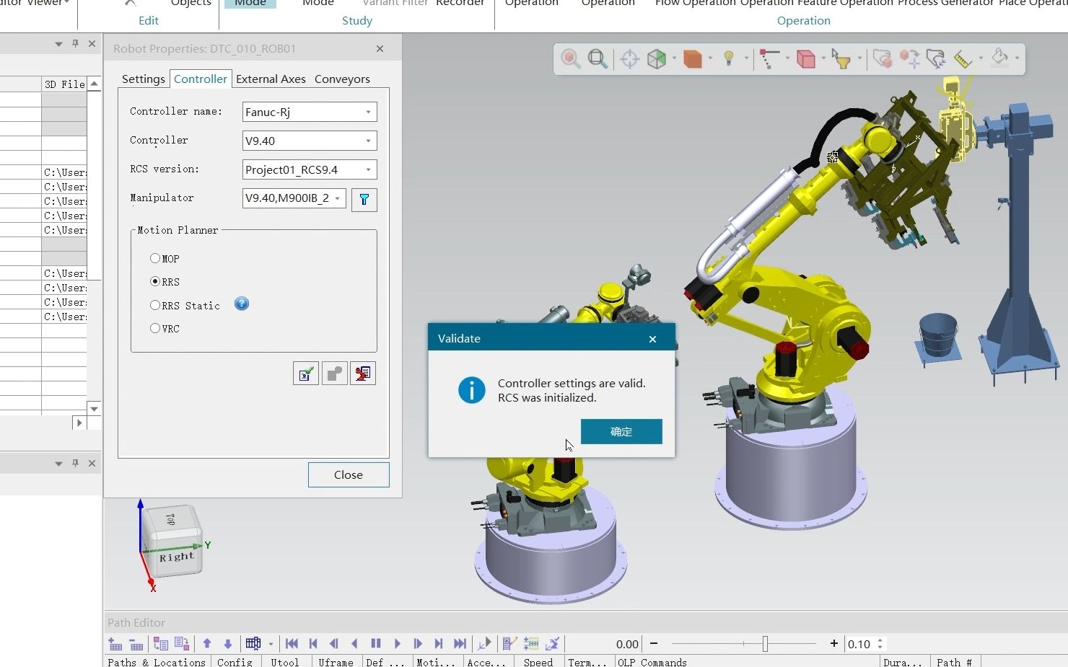Click the simulation speed slider handle
Image resolution: width=1068 pixels, height=667 pixels.
click(765, 644)
